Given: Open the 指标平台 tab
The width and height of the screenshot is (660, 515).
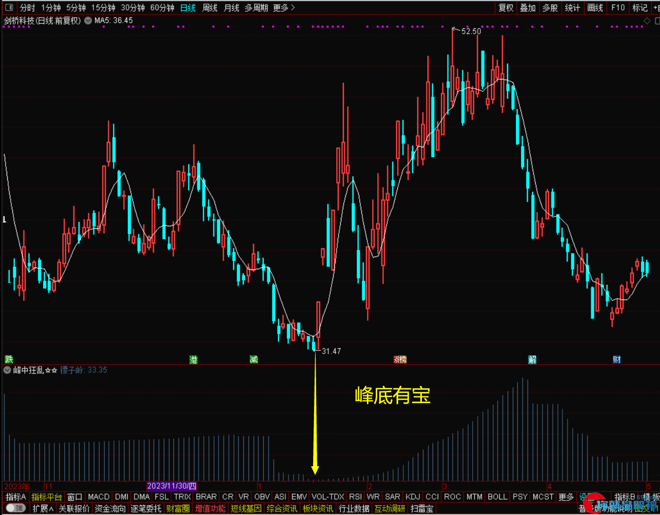Looking at the screenshot, I should point(47,497).
